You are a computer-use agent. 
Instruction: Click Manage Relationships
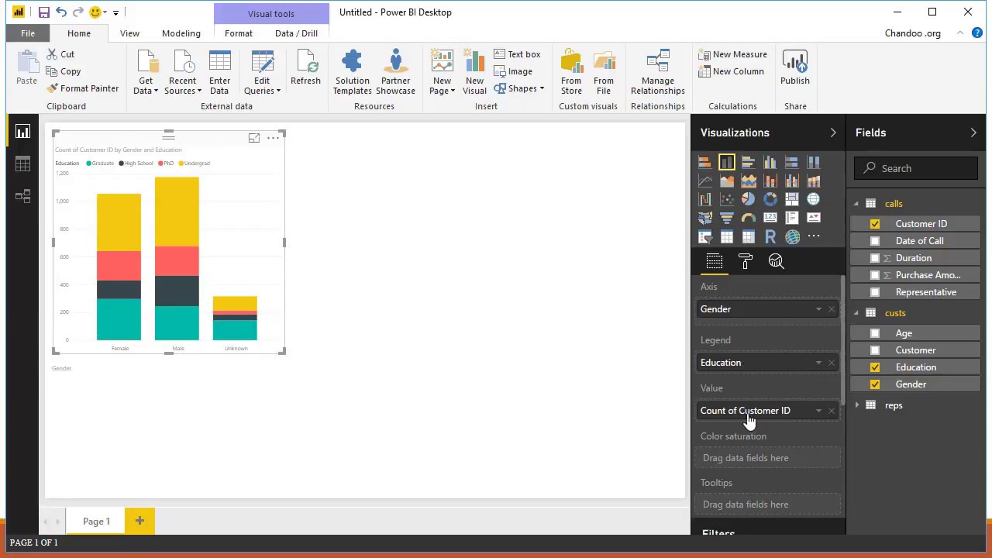pos(658,73)
